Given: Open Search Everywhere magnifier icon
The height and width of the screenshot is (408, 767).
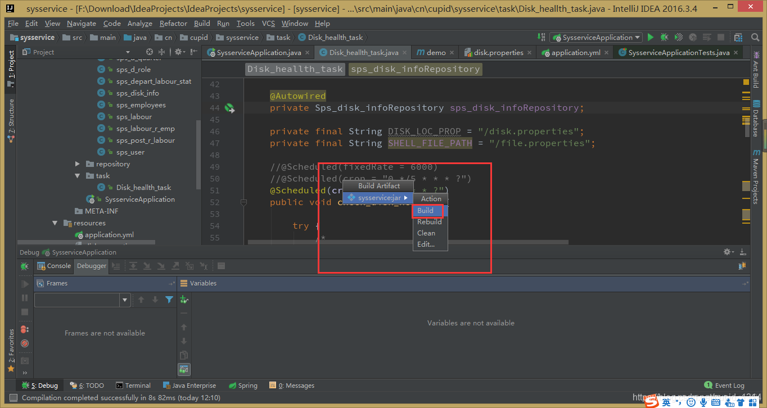Looking at the screenshot, I should click(x=755, y=38).
